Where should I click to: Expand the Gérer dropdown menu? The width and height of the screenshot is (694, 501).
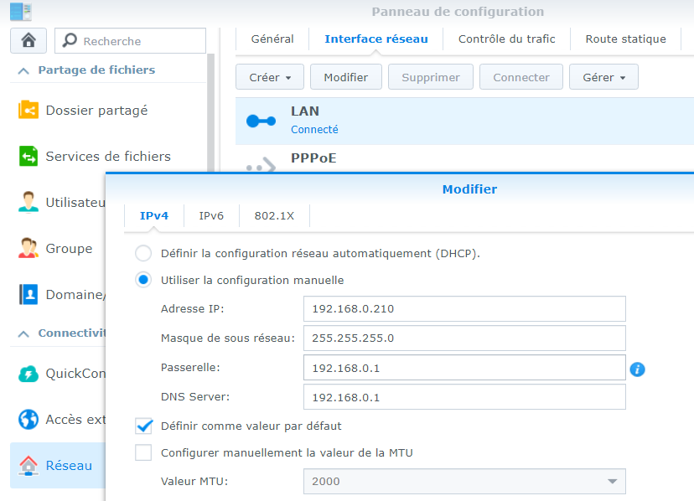(603, 77)
